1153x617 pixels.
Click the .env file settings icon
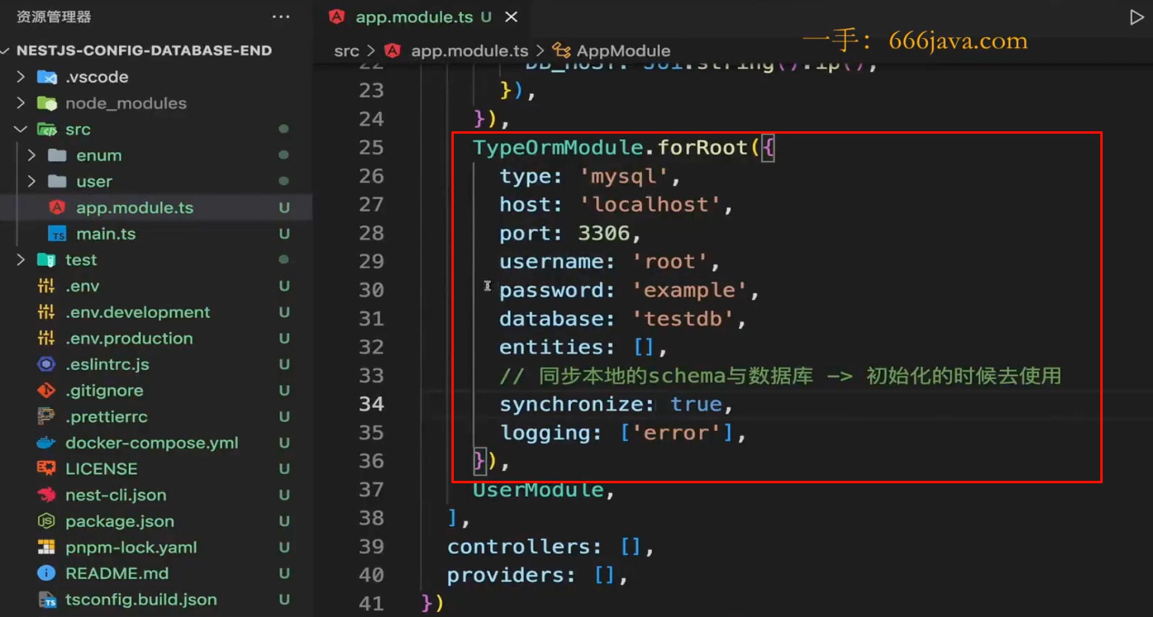46,286
